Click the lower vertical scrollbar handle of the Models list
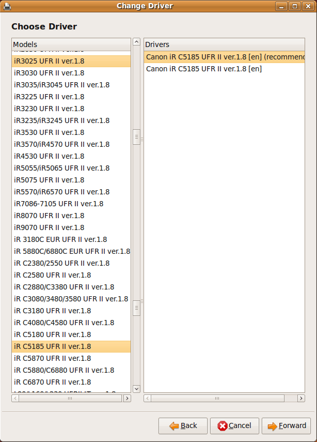Image resolution: width=317 pixels, height=442 pixels. pyautogui.click(x=136, y=308)
